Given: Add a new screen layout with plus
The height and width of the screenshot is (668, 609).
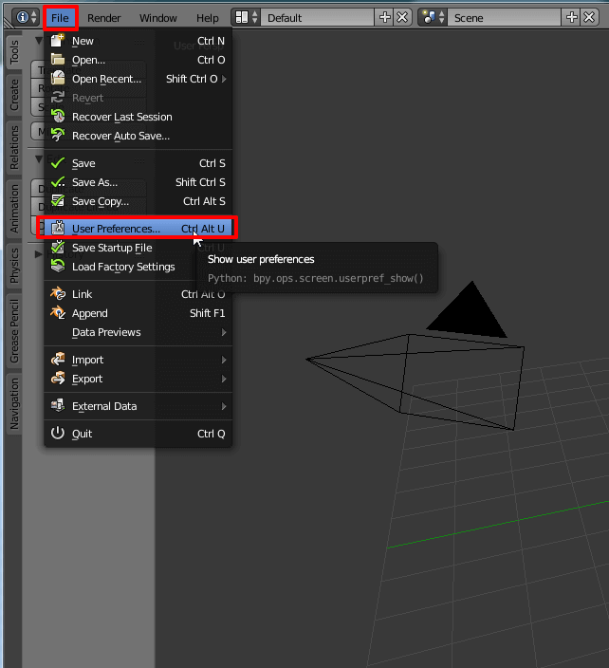Looking at the screenshot, I should [x=384, y=17].
